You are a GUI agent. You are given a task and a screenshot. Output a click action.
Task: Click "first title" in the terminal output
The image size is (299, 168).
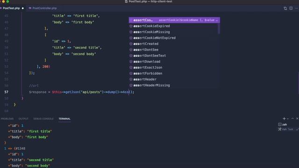pos(39,131)
